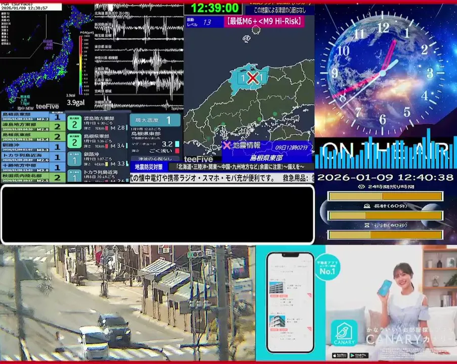Click the intensity 1 cell of the 十勝地方中部 row
Viewport: 457px width, 364px height.
pos(57,167)
